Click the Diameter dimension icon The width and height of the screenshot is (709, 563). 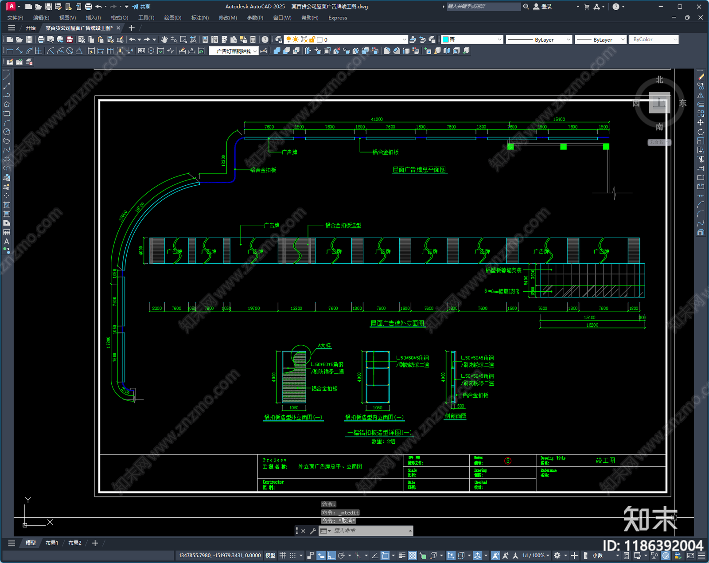pos(70,51)
